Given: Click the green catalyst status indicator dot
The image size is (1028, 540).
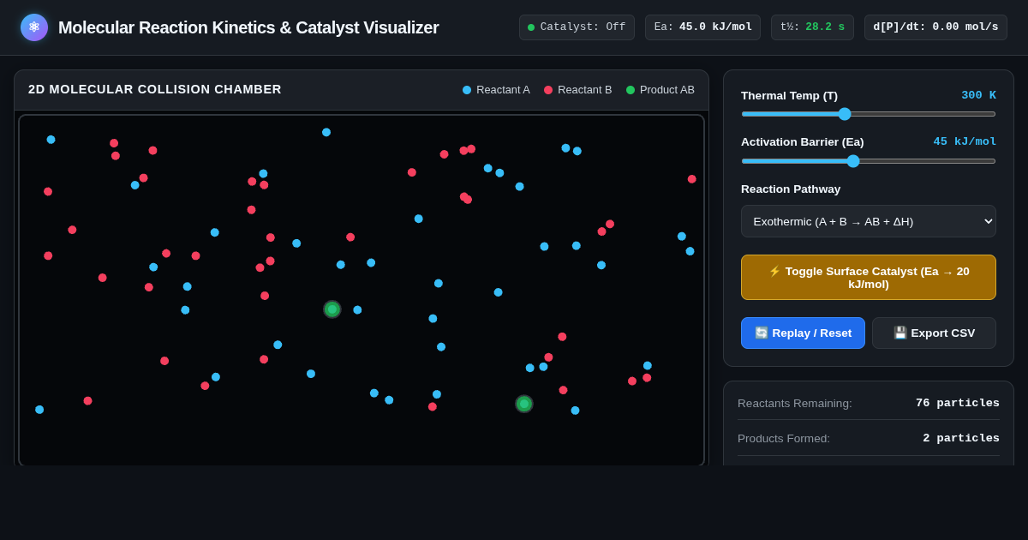Looking at the screenshot, I should (x=531, y=27).
